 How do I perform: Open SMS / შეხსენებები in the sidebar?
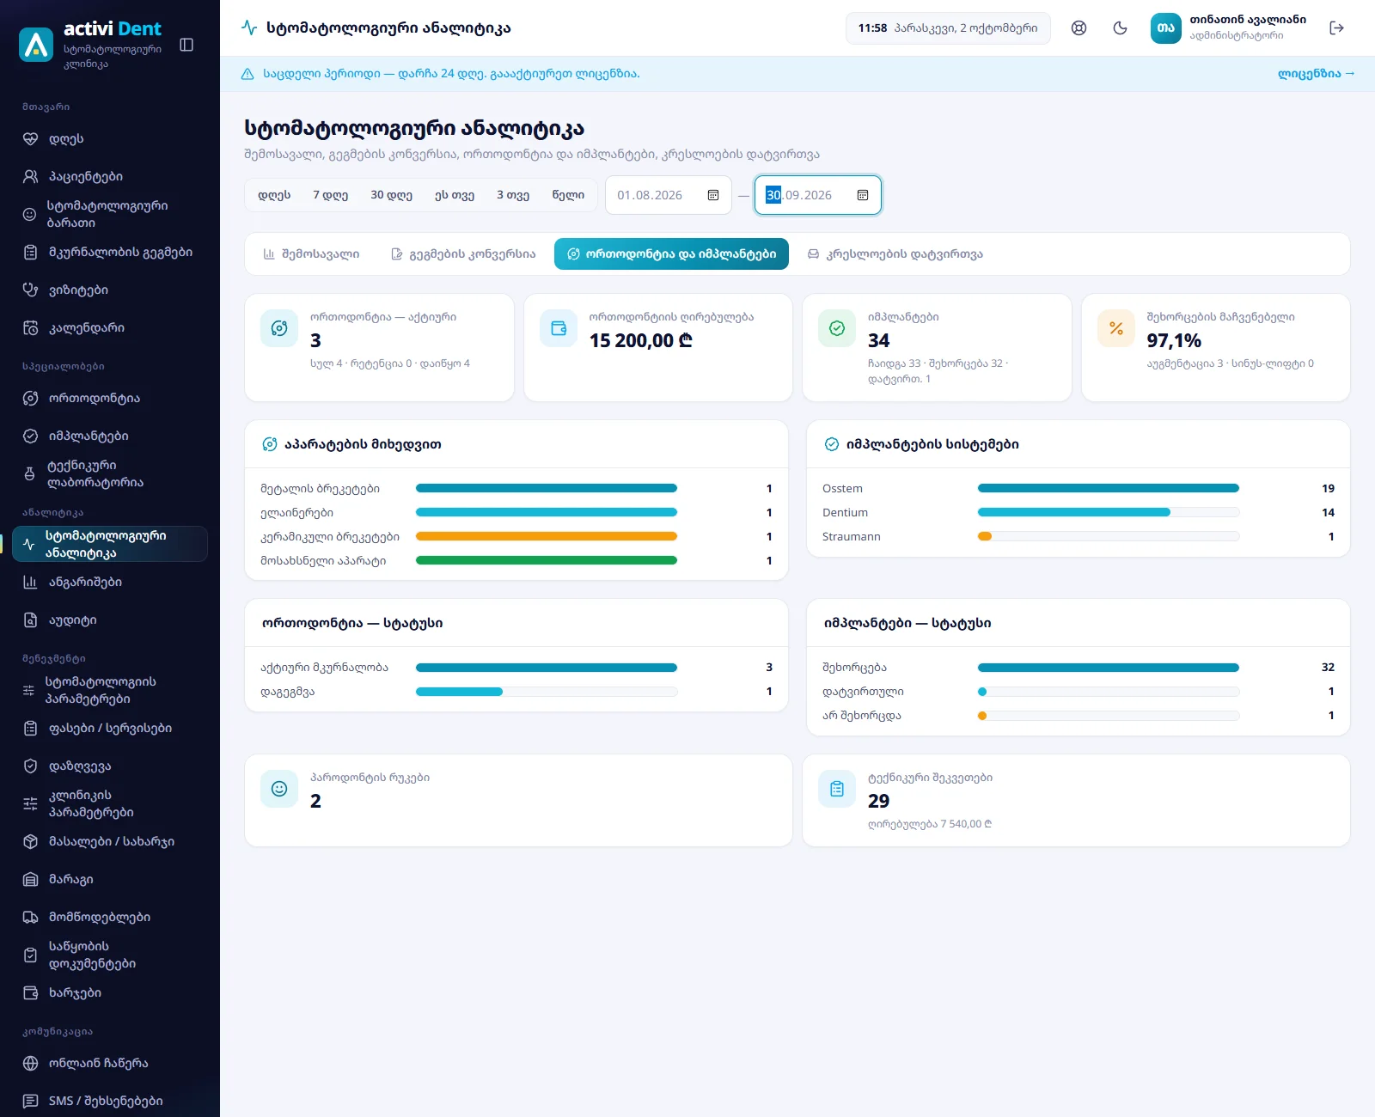tap(110, 1101)
